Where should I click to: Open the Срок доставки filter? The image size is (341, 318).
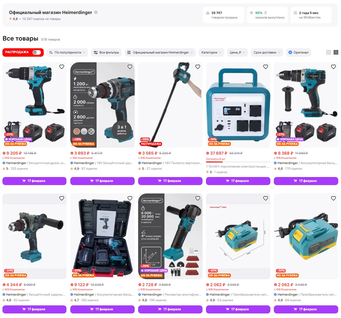267,52
